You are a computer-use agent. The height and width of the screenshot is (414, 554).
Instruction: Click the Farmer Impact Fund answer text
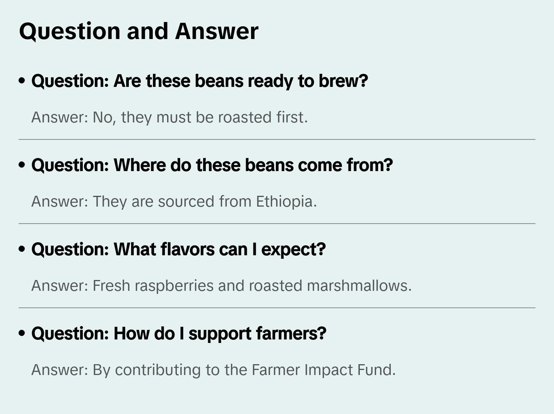(214, 370)
